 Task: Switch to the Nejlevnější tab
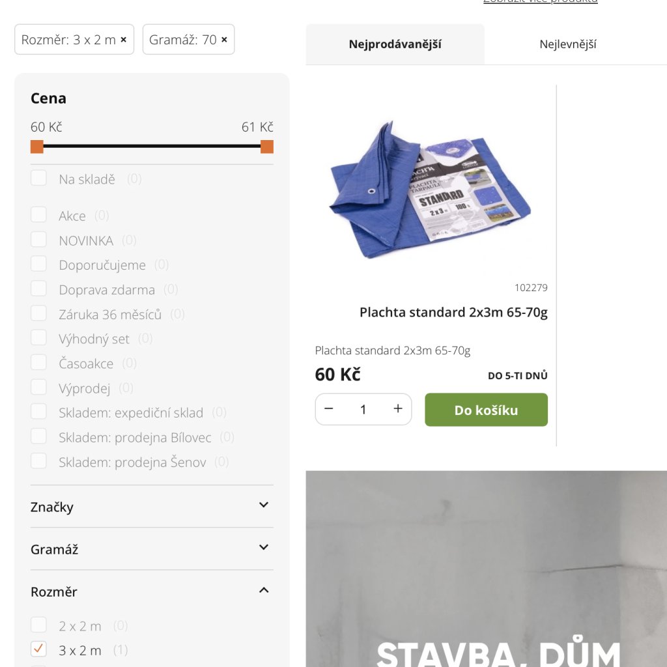click(567, 44)
